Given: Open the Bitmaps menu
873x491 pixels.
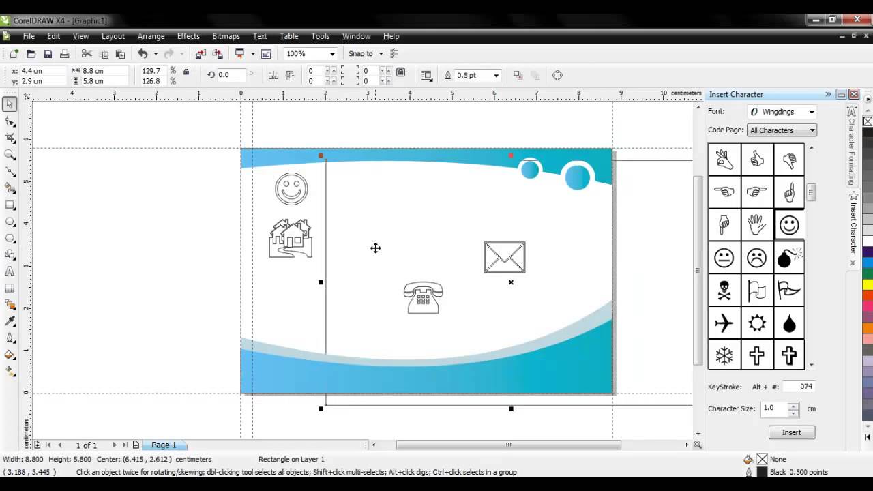Looking at the screenshot, I should [226, 36].
